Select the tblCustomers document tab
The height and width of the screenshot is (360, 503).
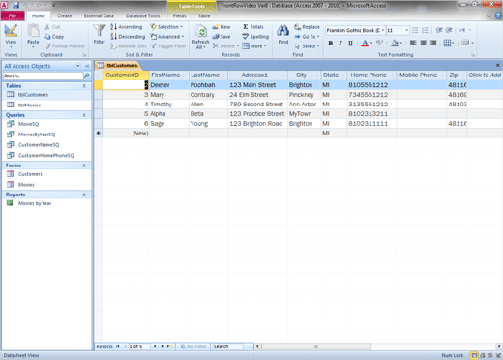point(118,65)
